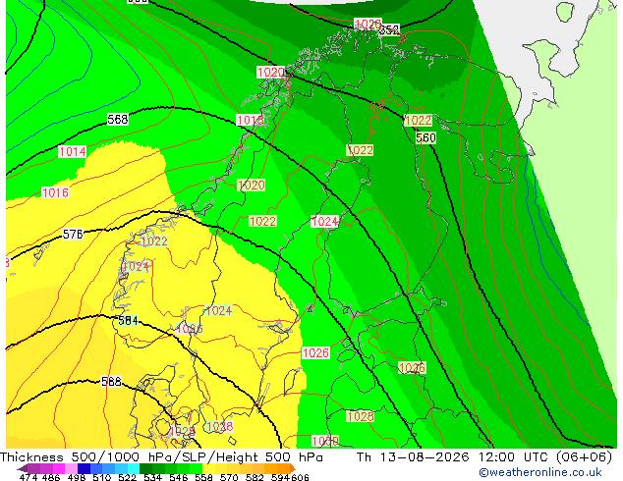Open the weatheronline.co.uk copyright link
This screenshot has width=623, height=481.
pos(539,472)
